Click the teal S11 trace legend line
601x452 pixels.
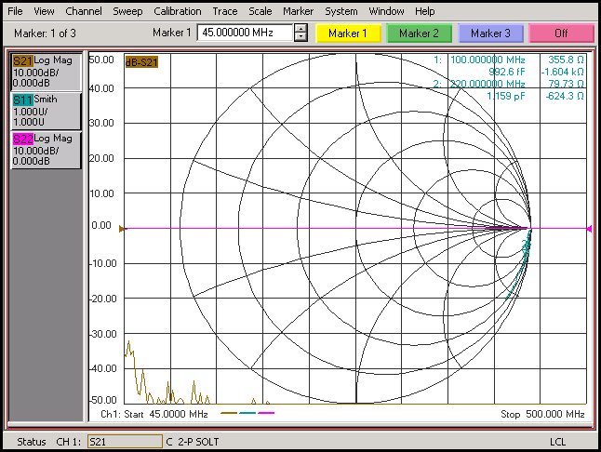coord(247,413)
